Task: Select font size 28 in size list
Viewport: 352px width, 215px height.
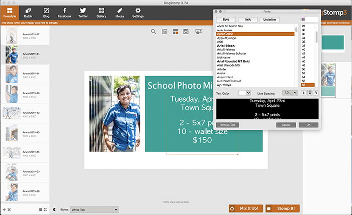Action: [308, 26]
